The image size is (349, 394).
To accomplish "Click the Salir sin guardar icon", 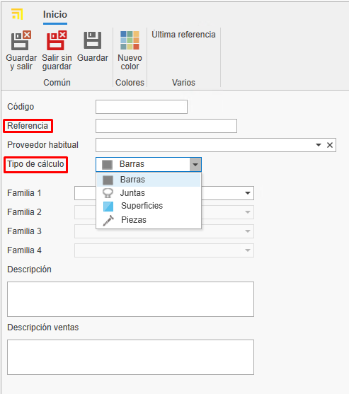I will point(57,40).
